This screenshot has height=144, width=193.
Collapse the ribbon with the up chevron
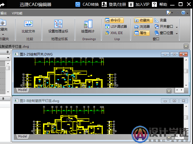pos(178,13)
